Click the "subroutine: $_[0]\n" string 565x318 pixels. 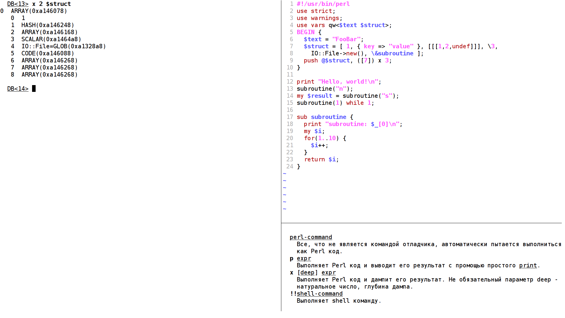tap(362, 124)
